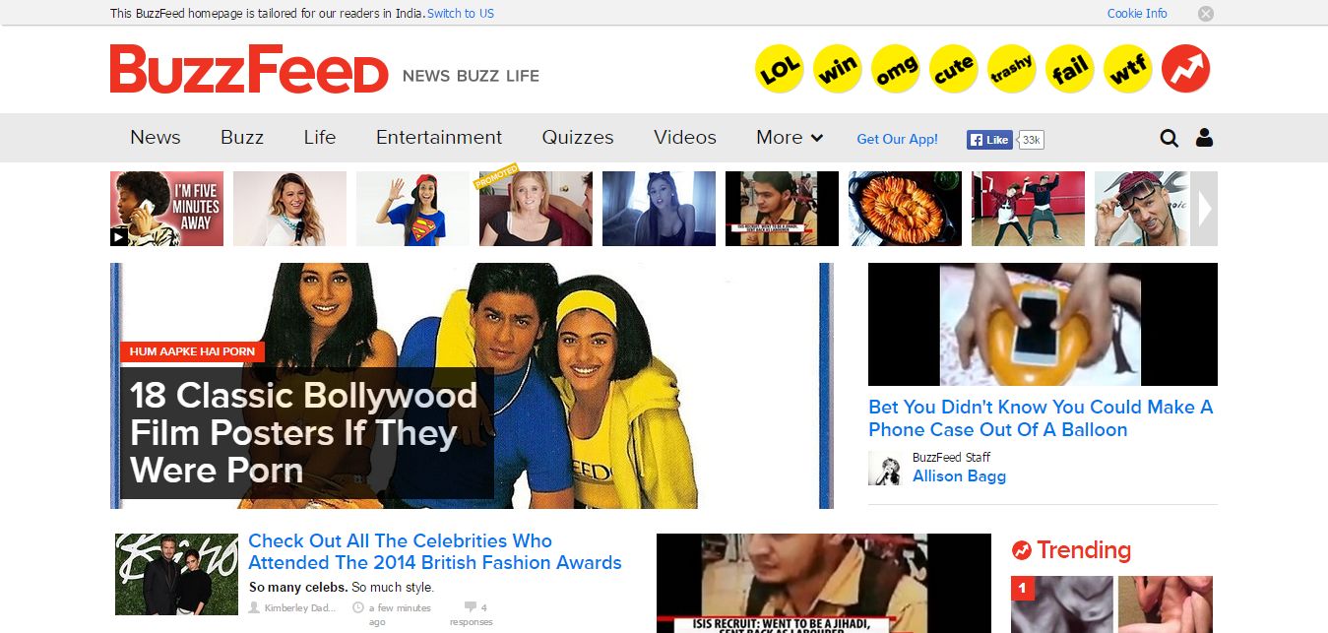
Task: Open the British Fashion Awards article link
Action: coord(435,552)
